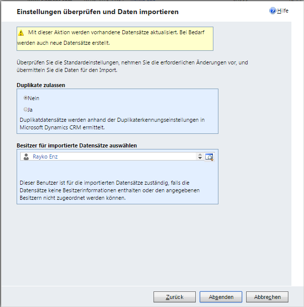
Task: Click the Besitzer für importierte Datensätze label
Action: [77, 145]
